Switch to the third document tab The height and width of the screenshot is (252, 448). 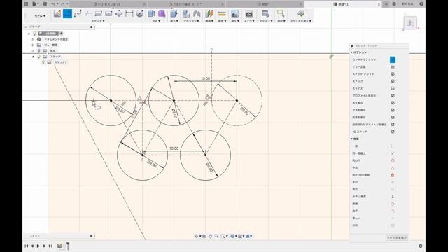tap(265, 4)
